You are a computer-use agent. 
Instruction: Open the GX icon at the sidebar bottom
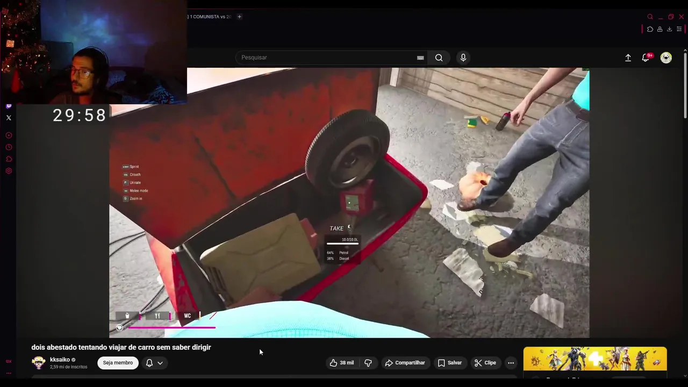click(x=9, y=361)
